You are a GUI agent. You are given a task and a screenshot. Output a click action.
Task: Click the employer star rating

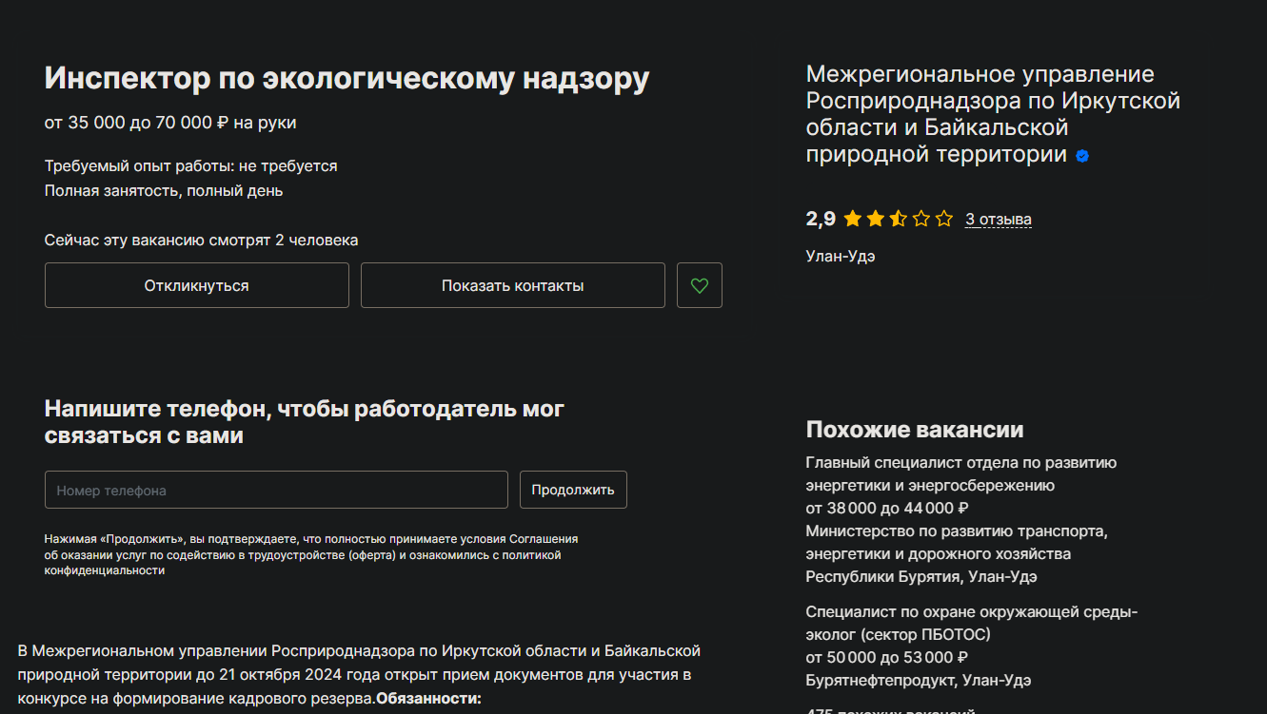[898, 220]
